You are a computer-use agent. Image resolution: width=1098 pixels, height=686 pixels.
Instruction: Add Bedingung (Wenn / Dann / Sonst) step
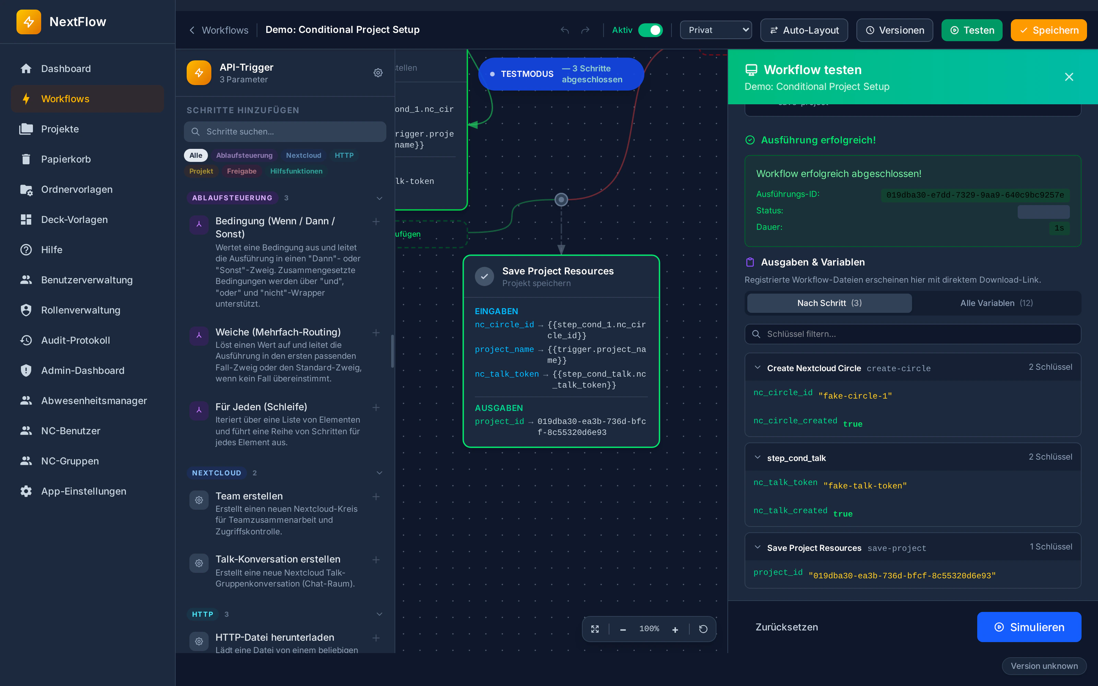click(376, 222)
